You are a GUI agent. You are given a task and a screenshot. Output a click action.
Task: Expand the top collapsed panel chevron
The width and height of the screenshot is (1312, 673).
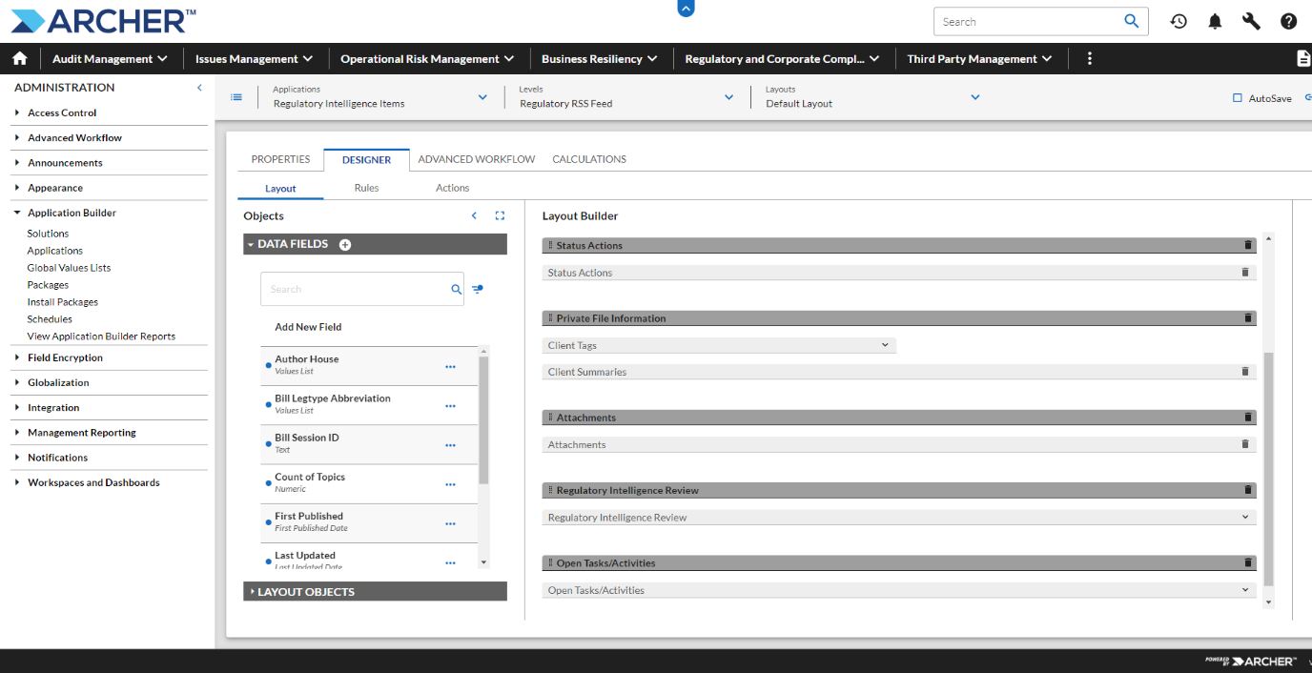687,9
